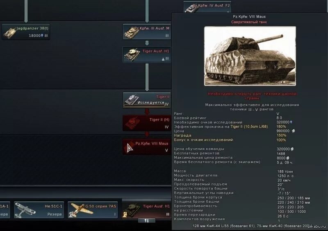The height and width of the screenshot is (231, 328).
Task: Click the Tiger II research progress bar
Action: click(144, 106)
